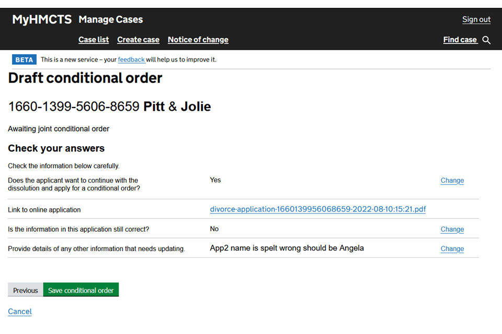The image size is (502, 334).
Task: Open the divorce-application PDF link
Action: coord(317,209)
